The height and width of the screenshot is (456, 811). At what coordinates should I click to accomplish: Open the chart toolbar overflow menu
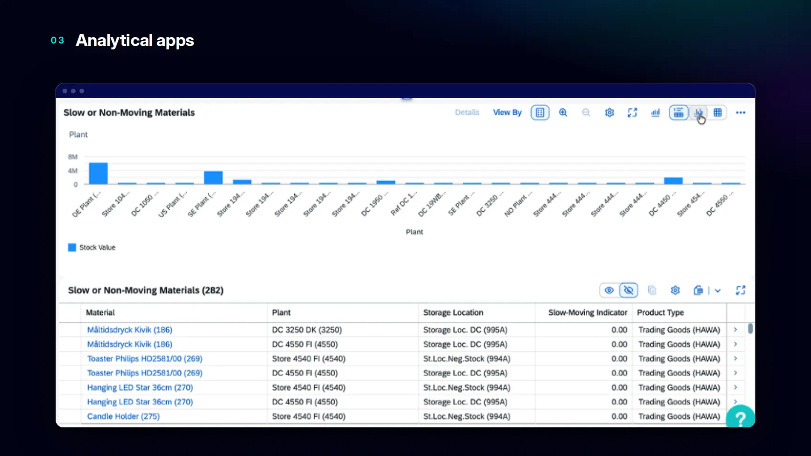pos(741,113)
